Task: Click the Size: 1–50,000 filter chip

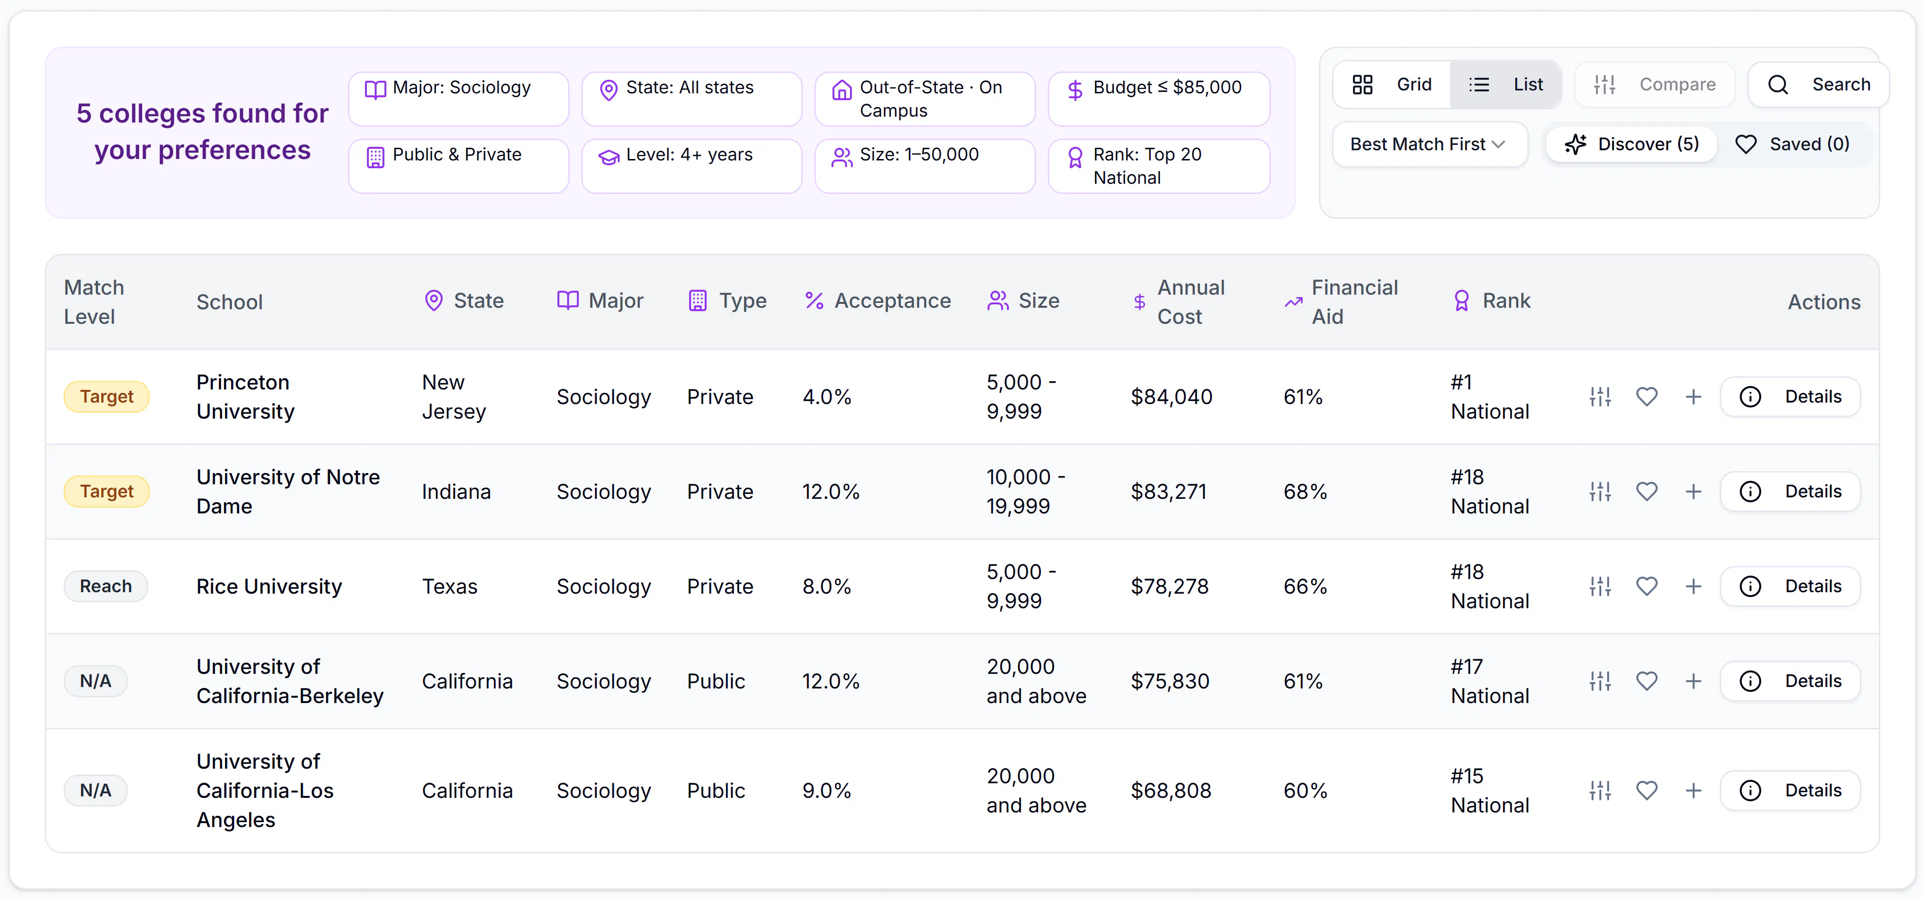Action: point(925,166)
